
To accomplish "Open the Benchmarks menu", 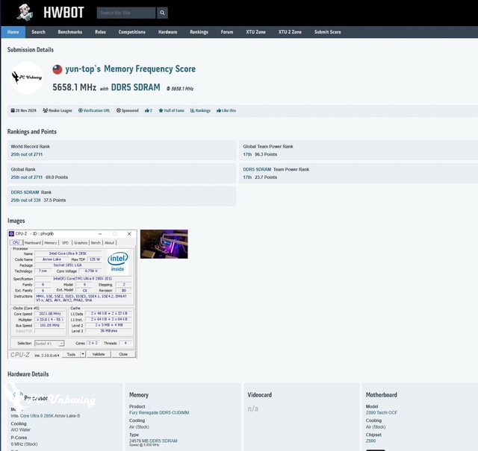I will coord(70,32).
